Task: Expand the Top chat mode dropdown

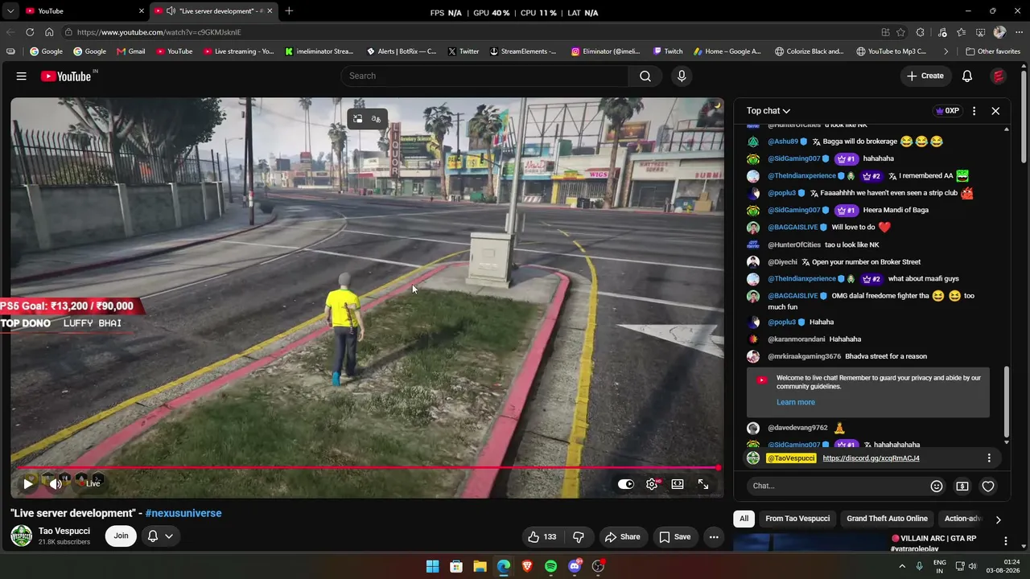Action: point(768,111)
